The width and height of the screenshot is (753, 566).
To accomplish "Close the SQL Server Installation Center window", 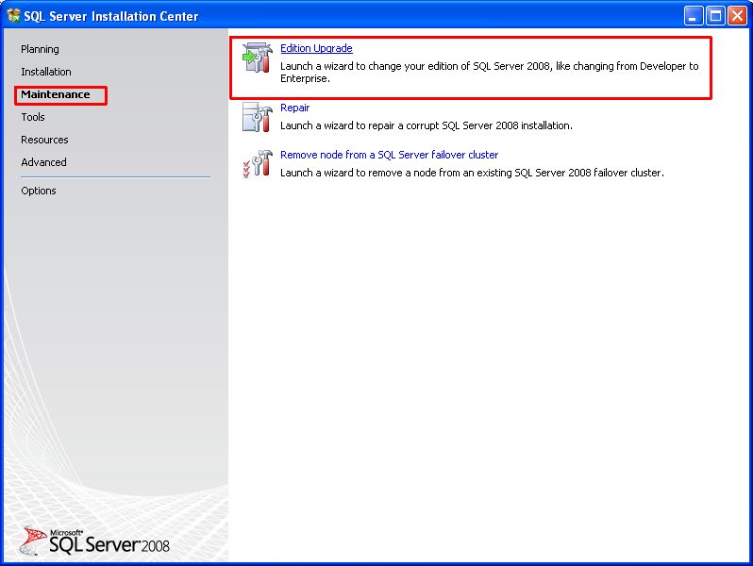I will tap(737, 16).
